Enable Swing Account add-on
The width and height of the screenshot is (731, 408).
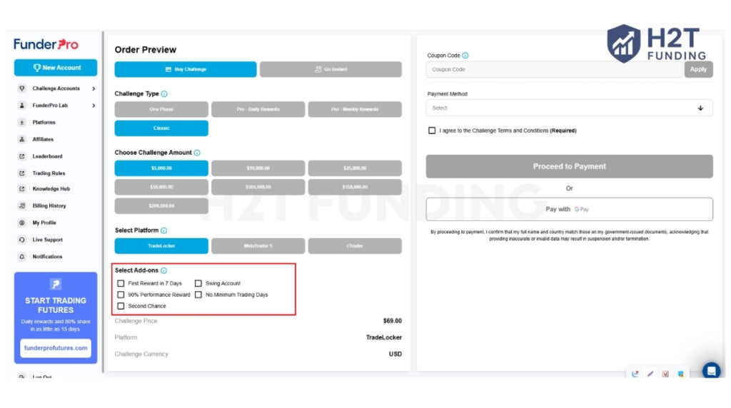198,283
